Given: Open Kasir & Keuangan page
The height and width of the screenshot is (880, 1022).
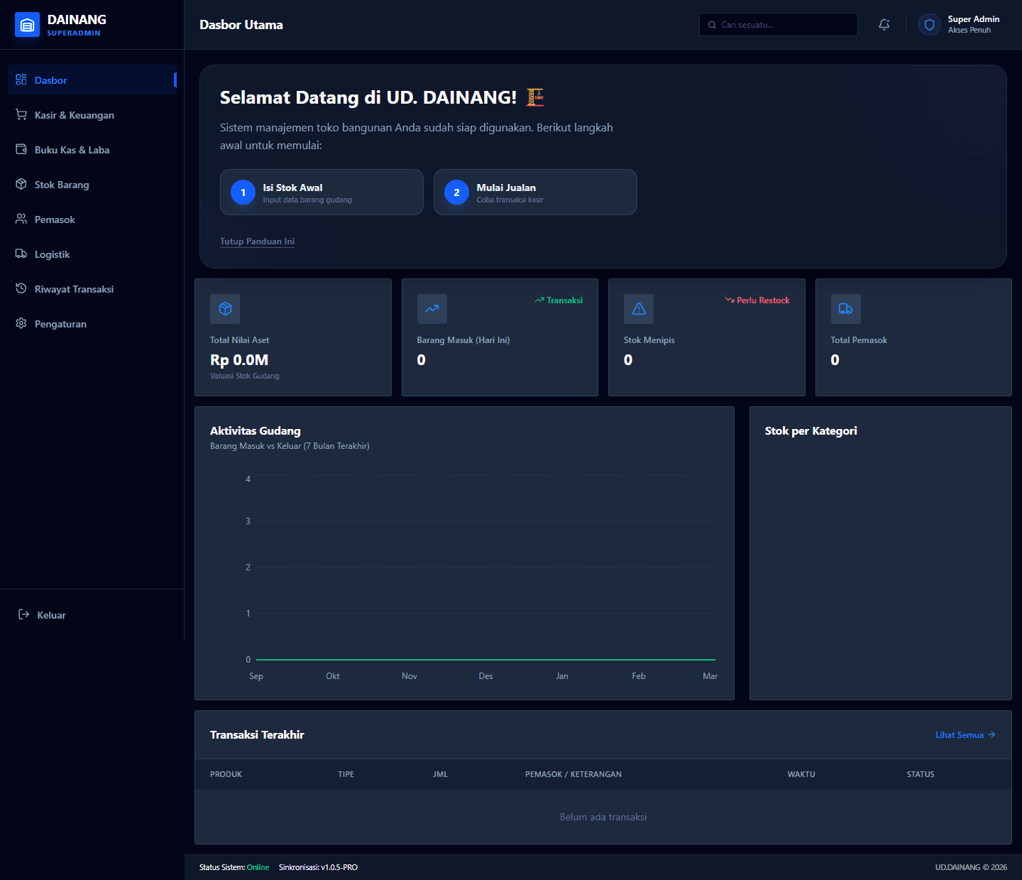Looking at the screenshot, I should pos(92,114).
